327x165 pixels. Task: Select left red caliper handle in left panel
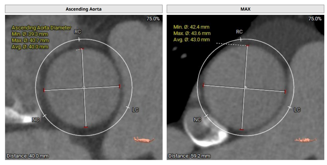click(x=44, y=90)
